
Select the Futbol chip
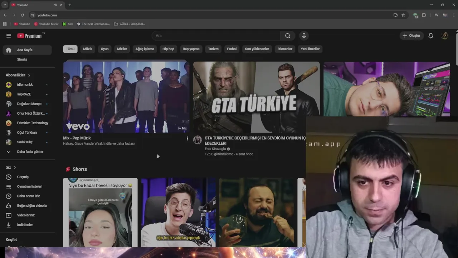click(232, 49)
